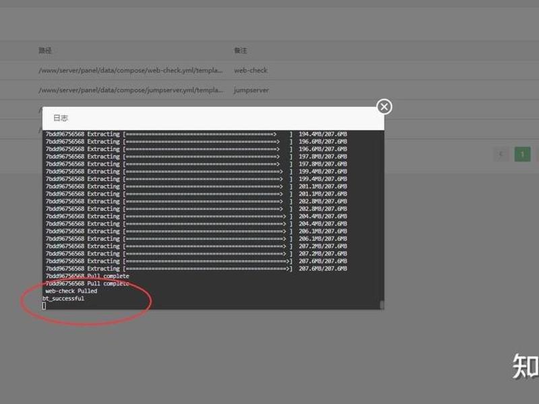This screenshot has height=404, width=539.
Task: Click the 路径 column header
Action: (45, 50)
